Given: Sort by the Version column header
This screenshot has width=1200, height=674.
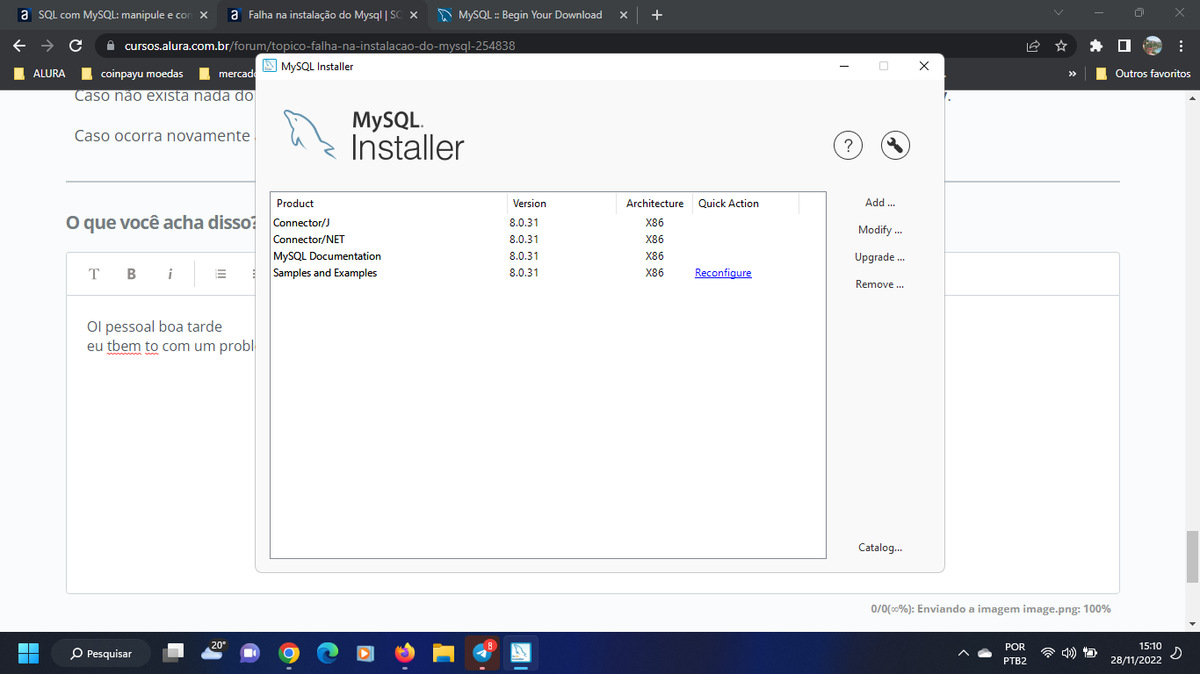Looking at the screenshot, I should (x=561, y=204).
